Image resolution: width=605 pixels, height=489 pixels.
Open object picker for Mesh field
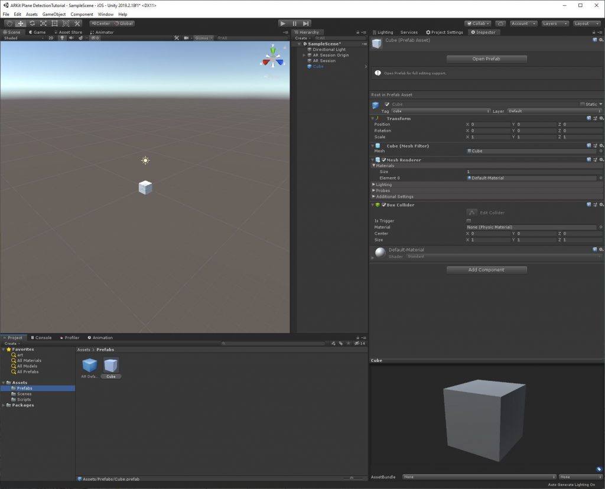pos(601,151)
